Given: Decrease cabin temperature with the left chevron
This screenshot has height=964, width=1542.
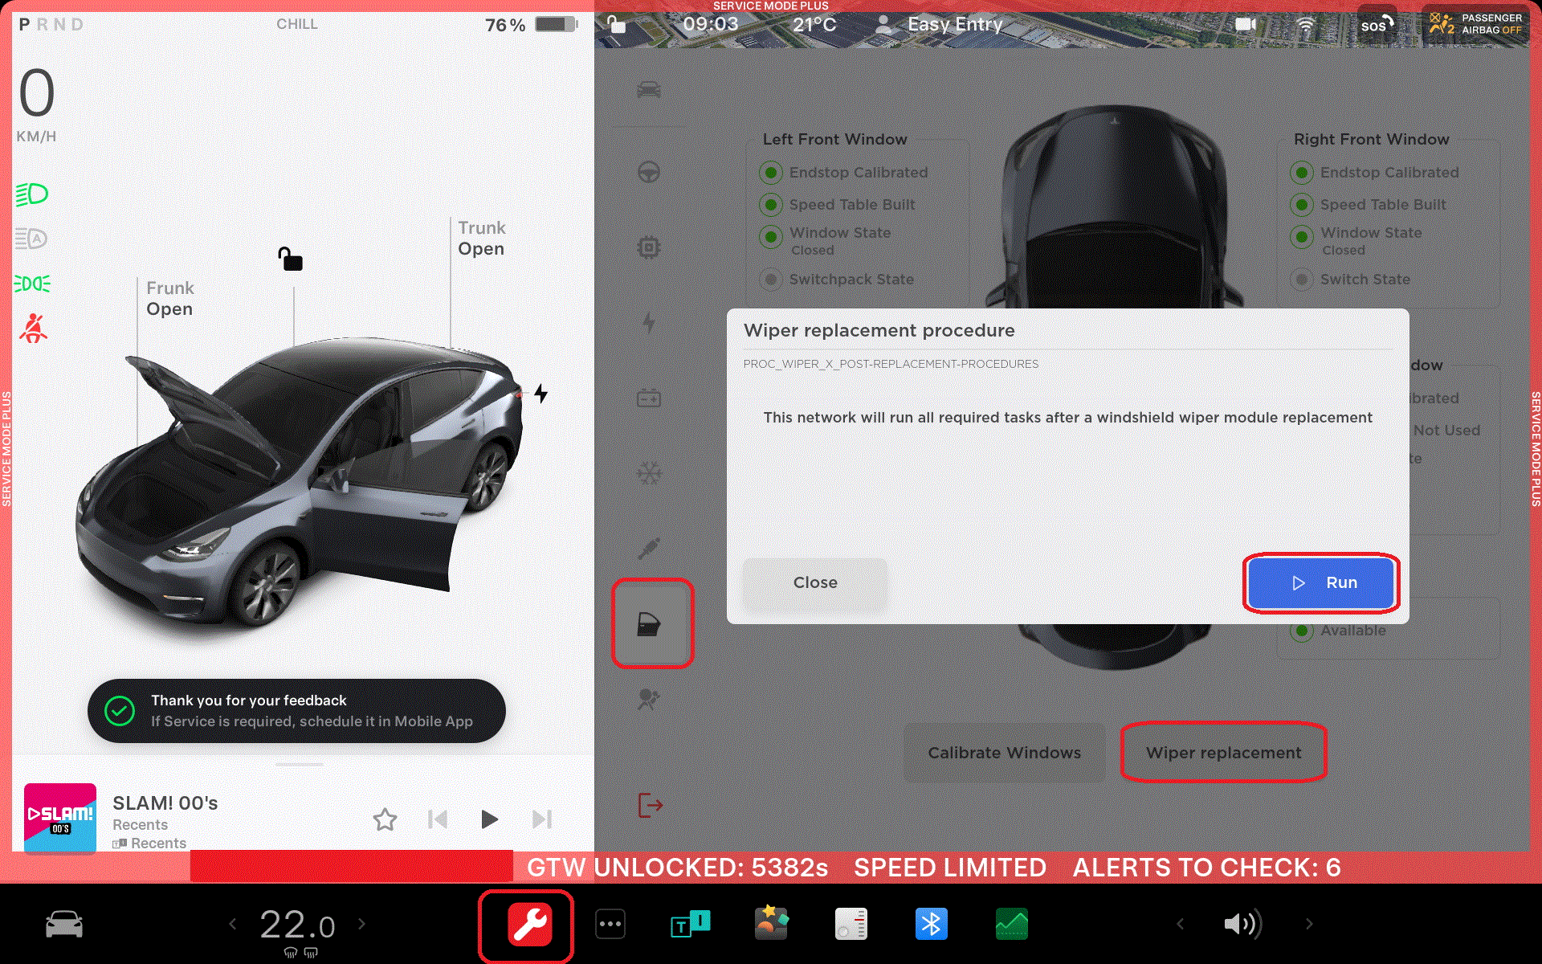Looking at the screenshot, I should coord(233,925).
